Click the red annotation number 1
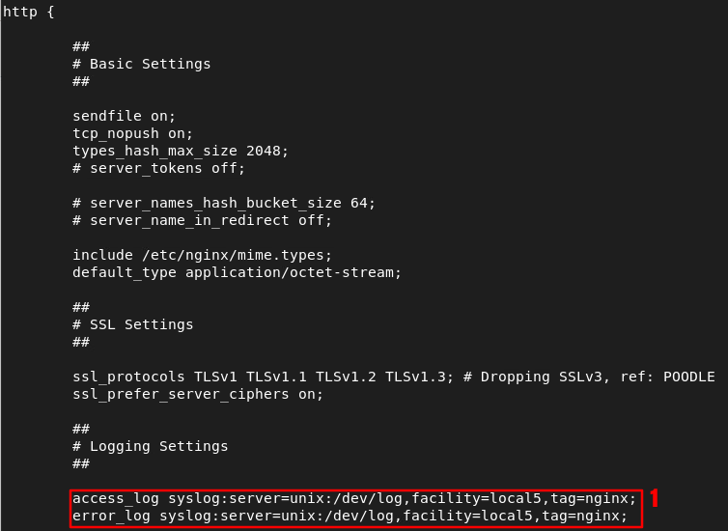The width and height of the screenshot is (728, 531). [654, 499]
